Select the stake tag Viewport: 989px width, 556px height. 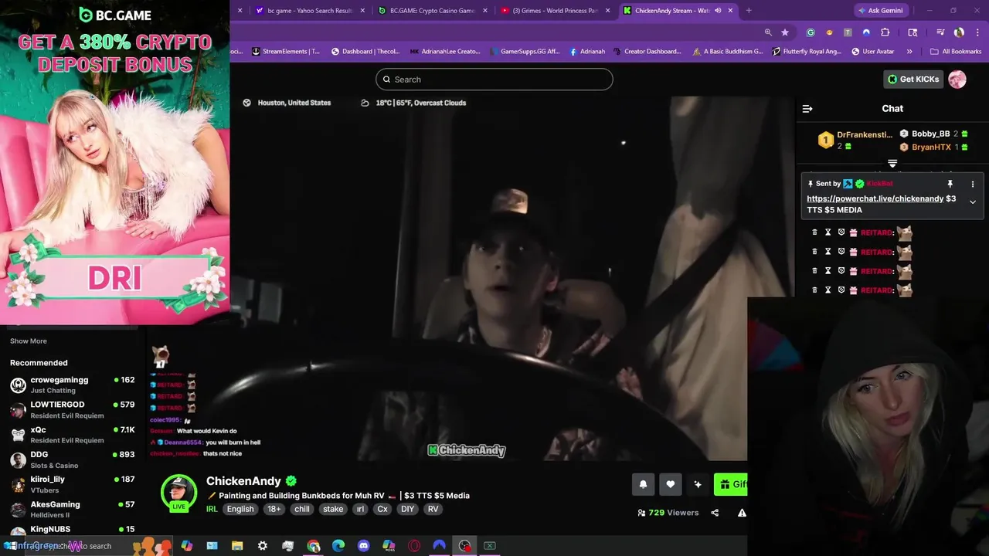point(333,509)
